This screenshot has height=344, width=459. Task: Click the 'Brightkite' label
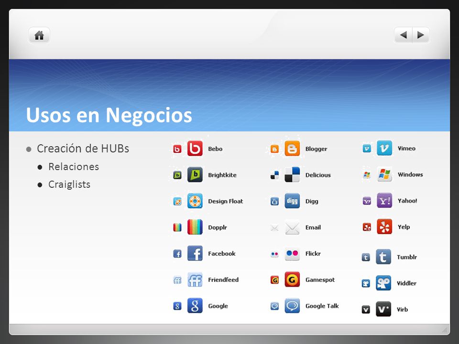click(x=222, y=175)
